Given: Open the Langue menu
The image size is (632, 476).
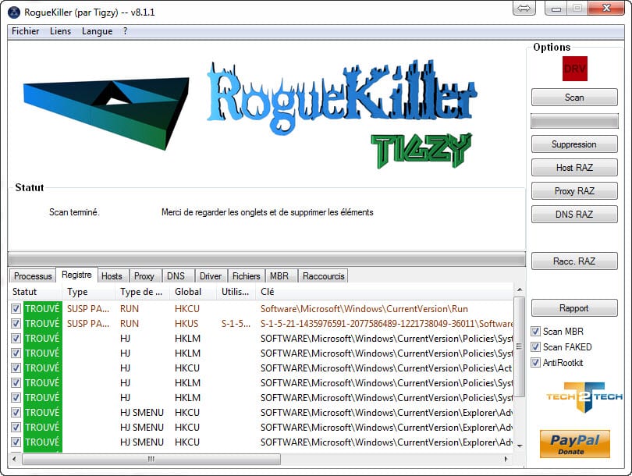Looking at the screenshot, I should click(x=97, y=31).
